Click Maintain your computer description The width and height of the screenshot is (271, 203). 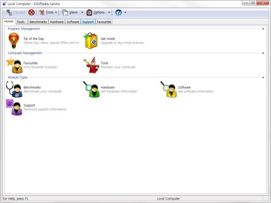click(118, 67)
